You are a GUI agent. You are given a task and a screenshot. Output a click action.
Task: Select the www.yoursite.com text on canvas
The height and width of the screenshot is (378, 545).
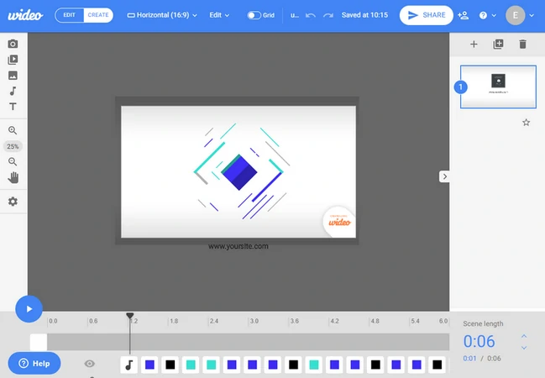tap(238, 246)
